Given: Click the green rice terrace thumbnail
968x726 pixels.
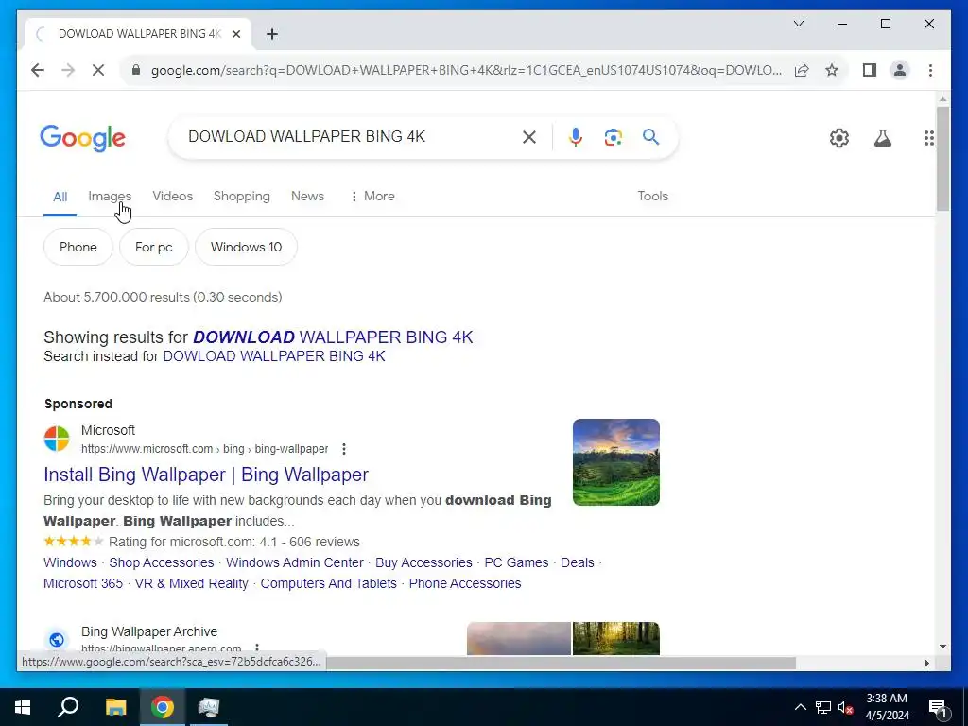Looking at the screenshot, I should (616, 462).
